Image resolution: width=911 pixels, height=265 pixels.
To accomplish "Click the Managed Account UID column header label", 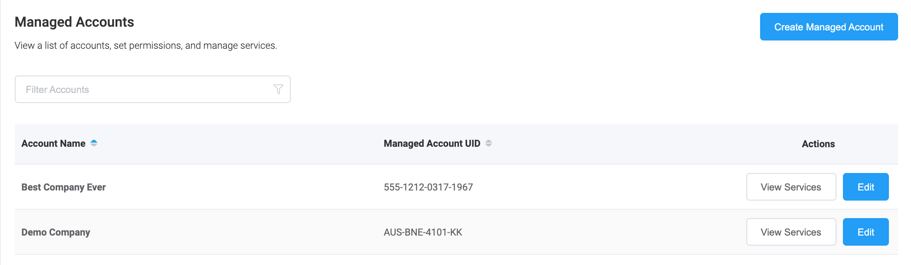I will tap(432, 144).
